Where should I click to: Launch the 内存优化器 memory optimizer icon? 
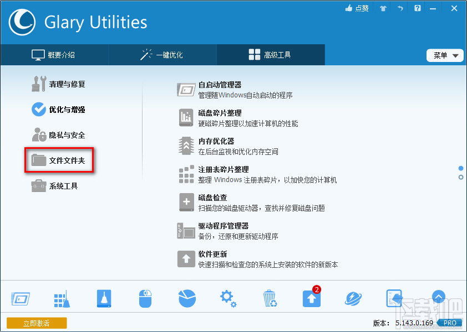tap(186, 146)
